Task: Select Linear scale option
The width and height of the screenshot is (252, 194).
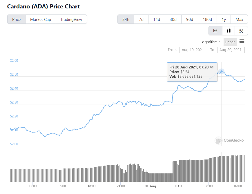Action: tap(230, 42)
